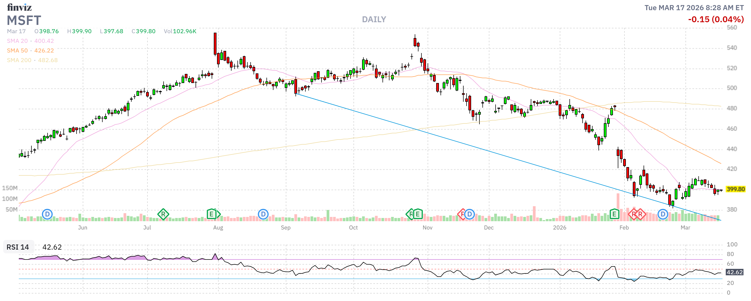
Task: Click the blue D dividend marker in late August
Action: (263, 215)
